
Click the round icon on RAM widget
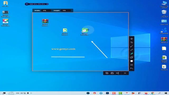tap(27, 4)
